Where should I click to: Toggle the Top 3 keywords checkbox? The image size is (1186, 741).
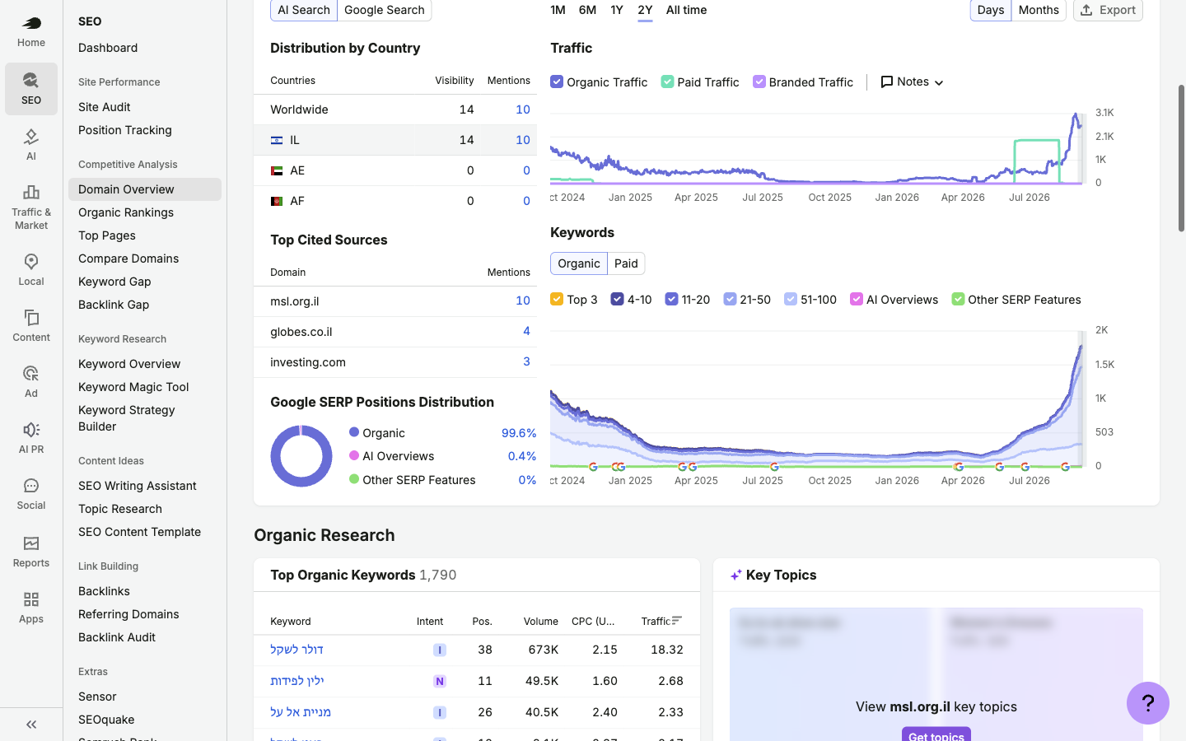click(x=557, y=299)
